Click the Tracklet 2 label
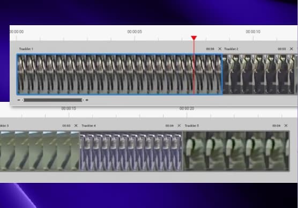The height and width of the screenshot is (208, 298). pos(231,49)
